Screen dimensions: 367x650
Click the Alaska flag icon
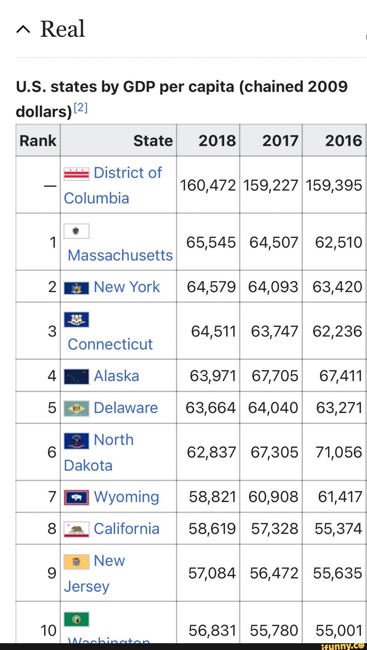pyautogui.click(x=75, y=376)
